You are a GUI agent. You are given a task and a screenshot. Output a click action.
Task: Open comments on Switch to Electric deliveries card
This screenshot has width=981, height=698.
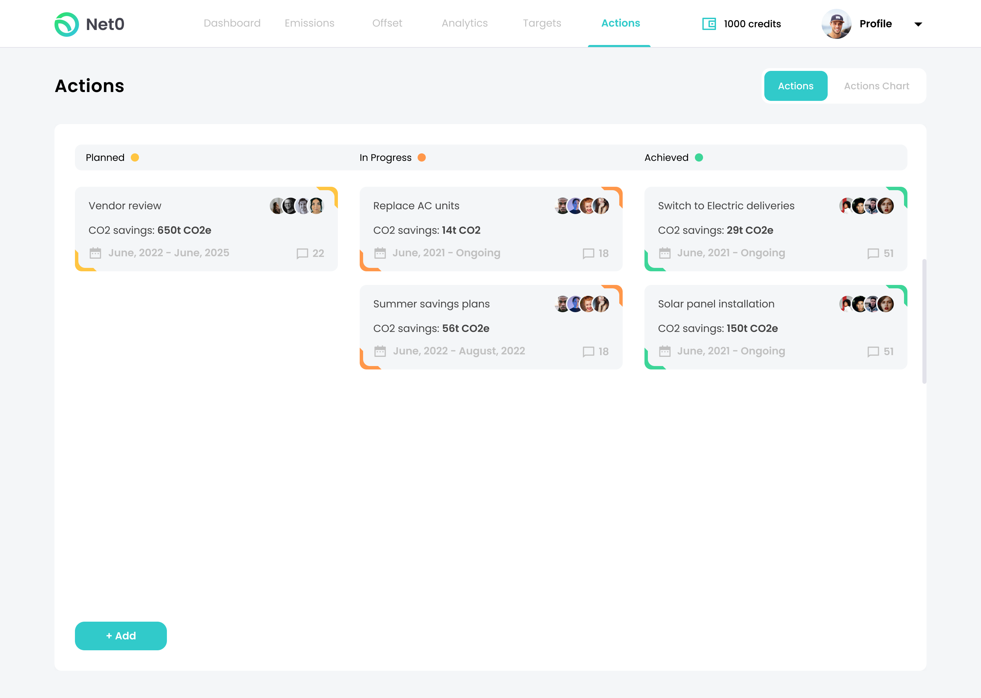pos(873,254)
